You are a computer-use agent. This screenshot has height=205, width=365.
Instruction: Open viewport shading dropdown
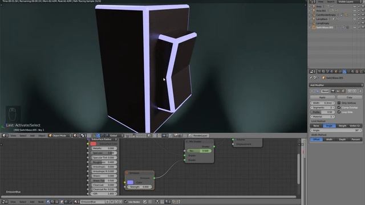coord(76,136)
